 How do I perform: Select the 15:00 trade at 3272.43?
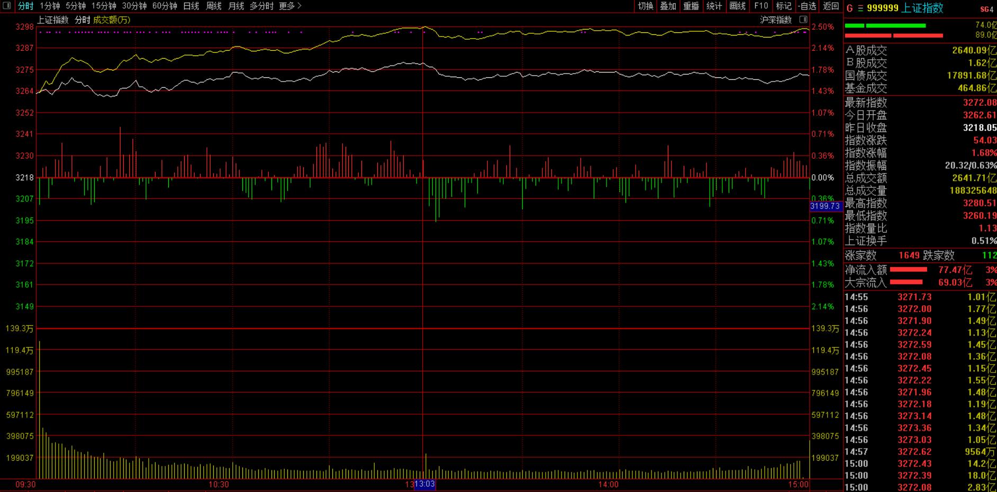point(920,464)
